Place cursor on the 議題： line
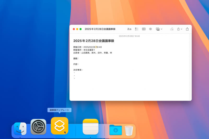Viewport: 209px width, 139px height. (x=76, y=58)
